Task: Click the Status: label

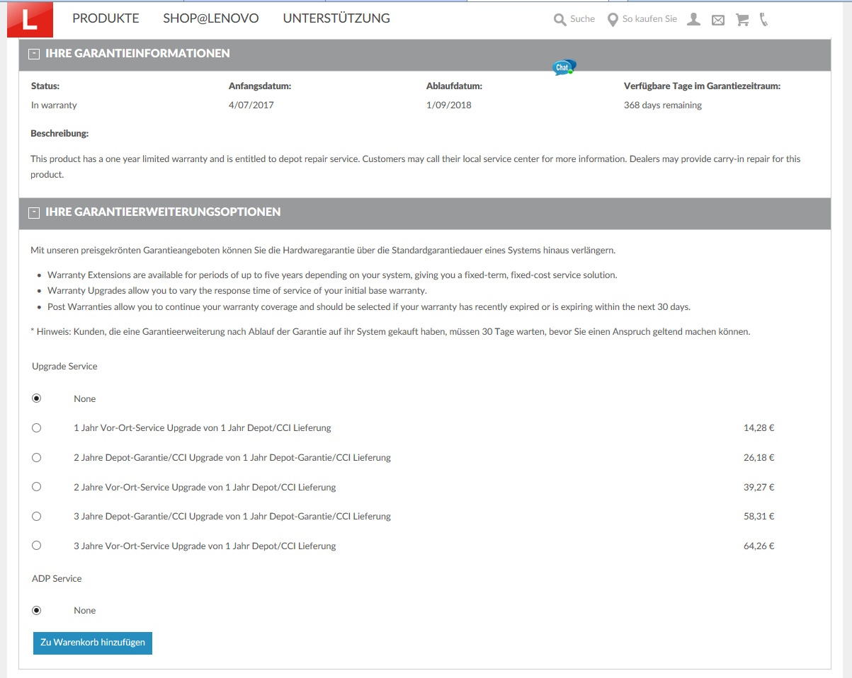Action: (x=45, y=86)
